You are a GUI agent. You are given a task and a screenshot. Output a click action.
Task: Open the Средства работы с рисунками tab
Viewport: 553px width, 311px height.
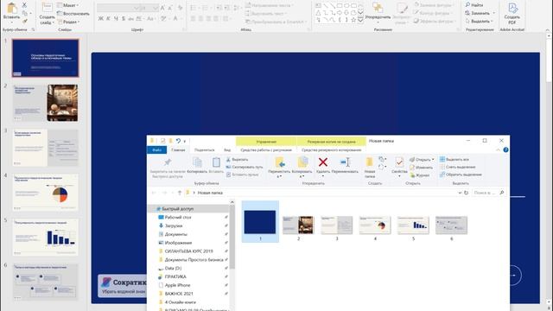point(266,149)
